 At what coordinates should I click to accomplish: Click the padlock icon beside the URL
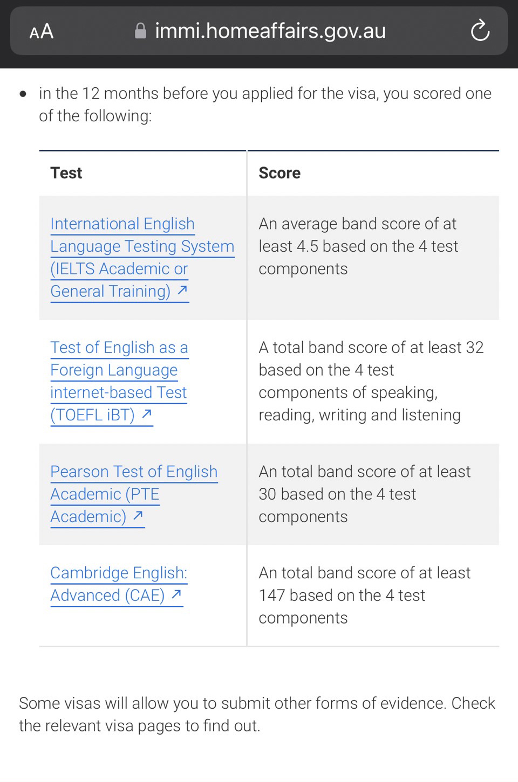click(x=140, y=31)
